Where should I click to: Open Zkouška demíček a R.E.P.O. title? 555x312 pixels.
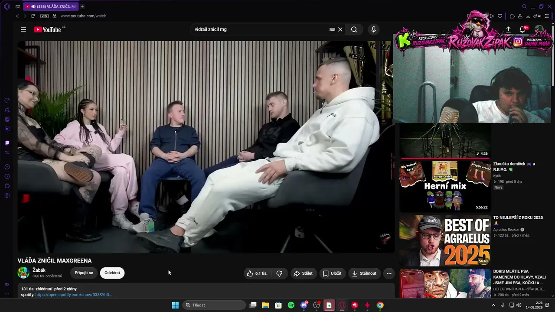(514, 167)
